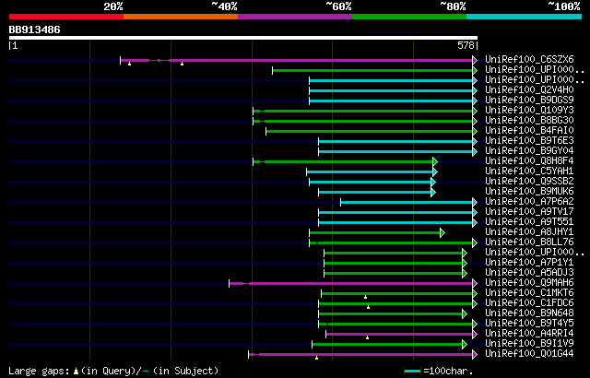Open subject UniRef100_C6SZX6 label
The width and height of the screenshot is (590, 378).
[529, 59]
